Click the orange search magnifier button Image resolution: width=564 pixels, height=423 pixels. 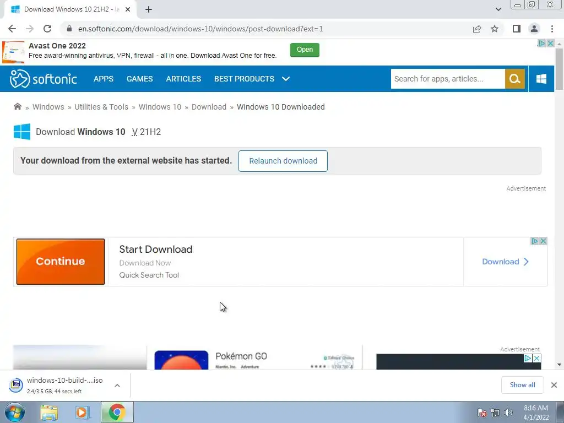tap(515, 79)
